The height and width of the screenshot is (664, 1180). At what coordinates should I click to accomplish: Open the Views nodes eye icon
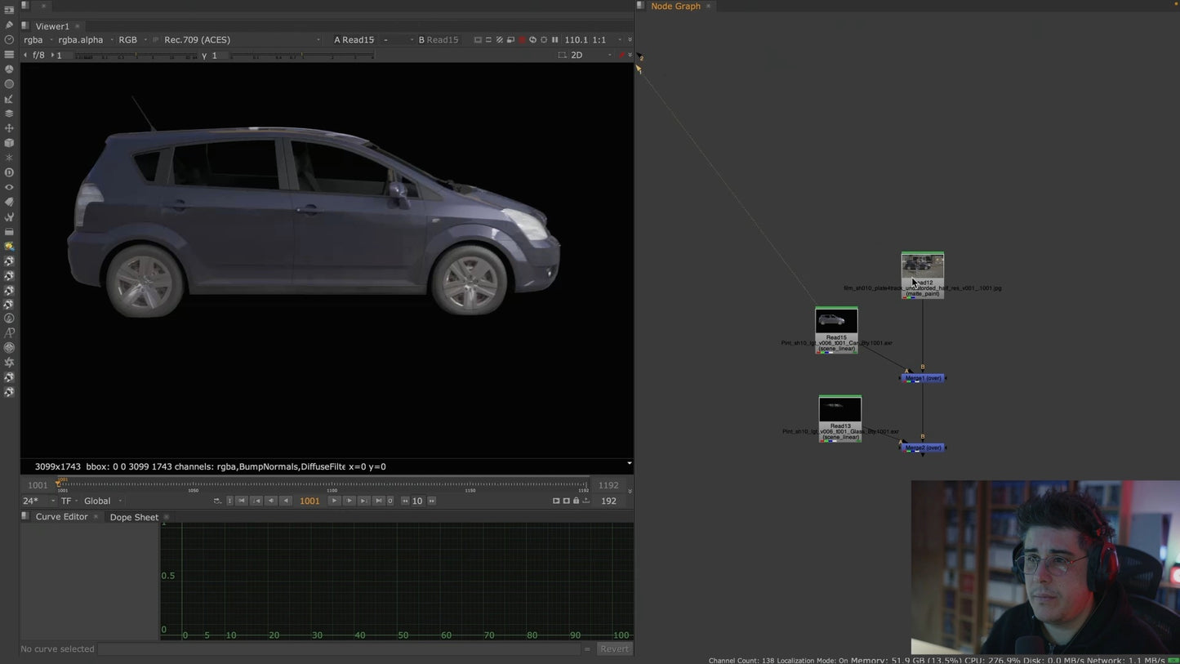coord(9,187)
